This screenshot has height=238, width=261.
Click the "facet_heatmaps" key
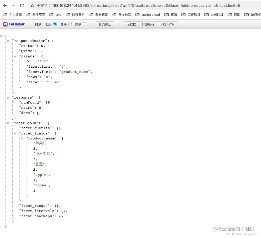click(37, 216)
